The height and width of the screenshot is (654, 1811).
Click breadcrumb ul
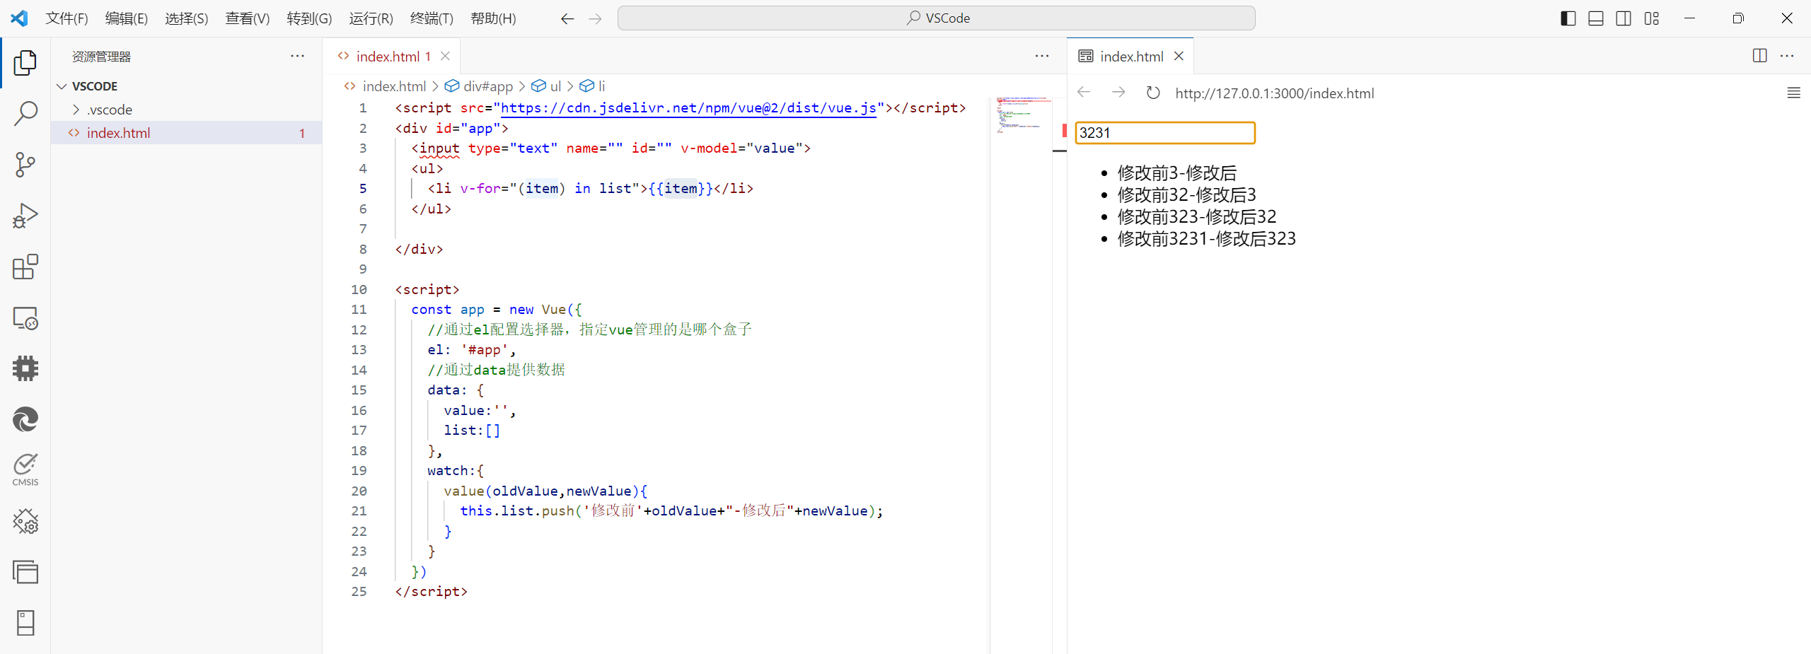(x=555, y=86)
